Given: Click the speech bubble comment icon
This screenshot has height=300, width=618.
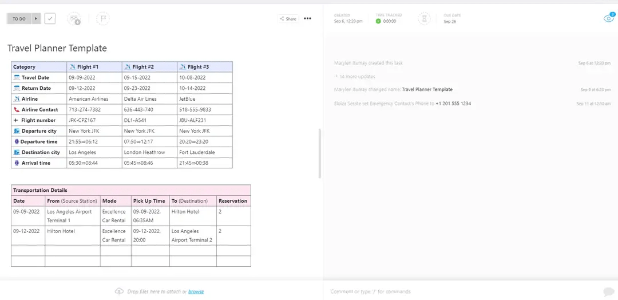Looking at the screenshot, I should (608, 292).
